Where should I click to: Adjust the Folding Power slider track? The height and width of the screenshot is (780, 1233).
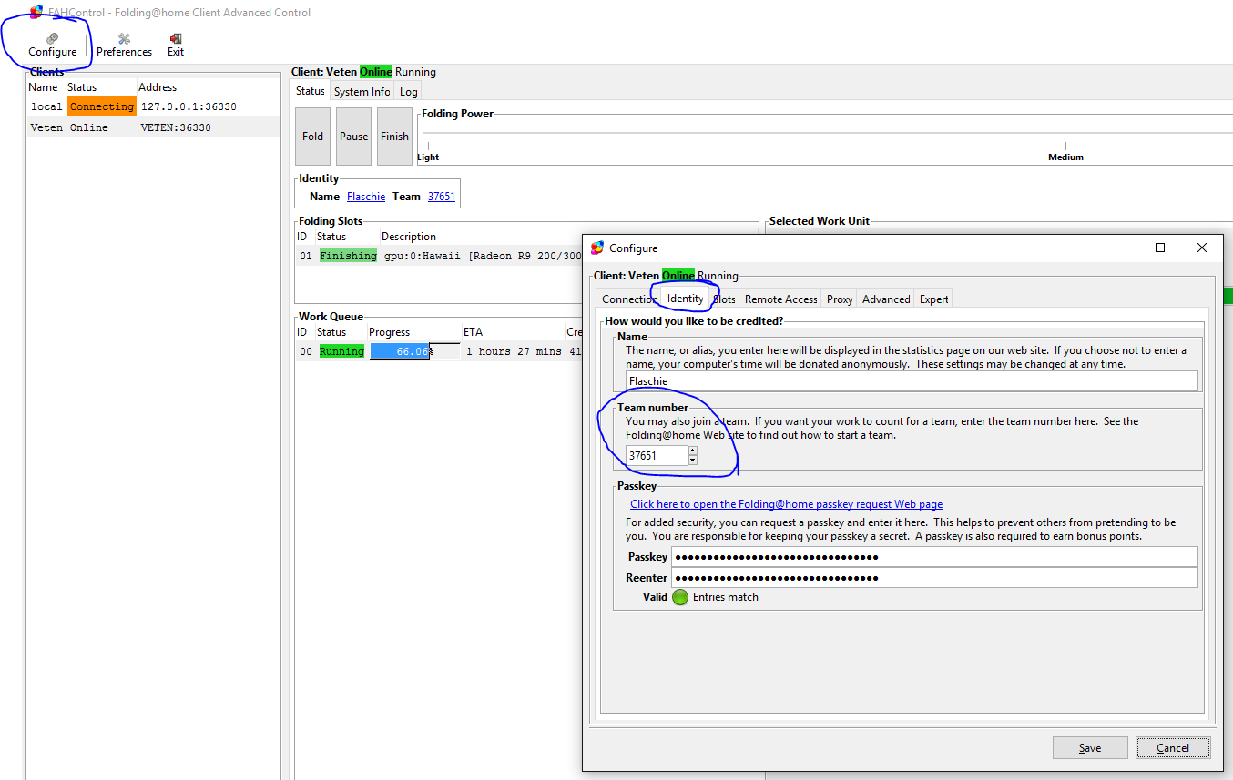[827, 133]
